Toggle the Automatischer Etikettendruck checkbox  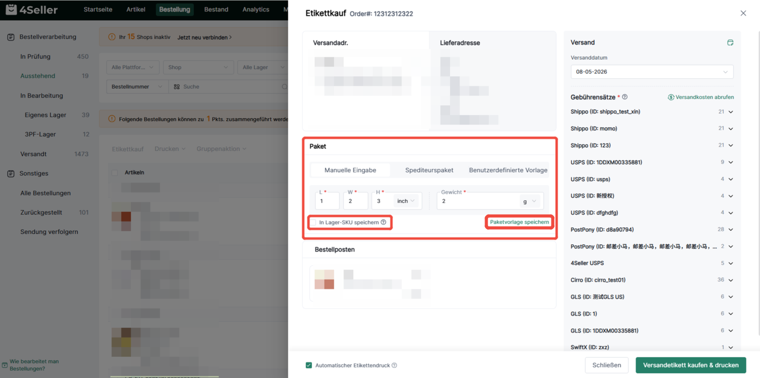[309, 366]
